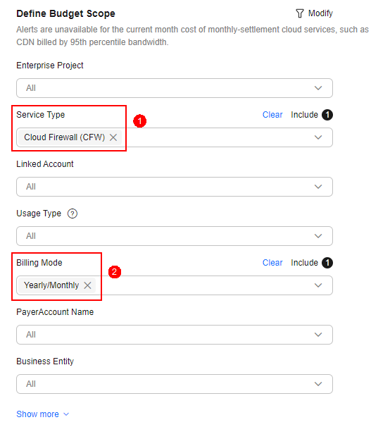Screen dimensions: 371x427
Task: Expand the Service Type dropdown arrow
Action: coord(318,137)
